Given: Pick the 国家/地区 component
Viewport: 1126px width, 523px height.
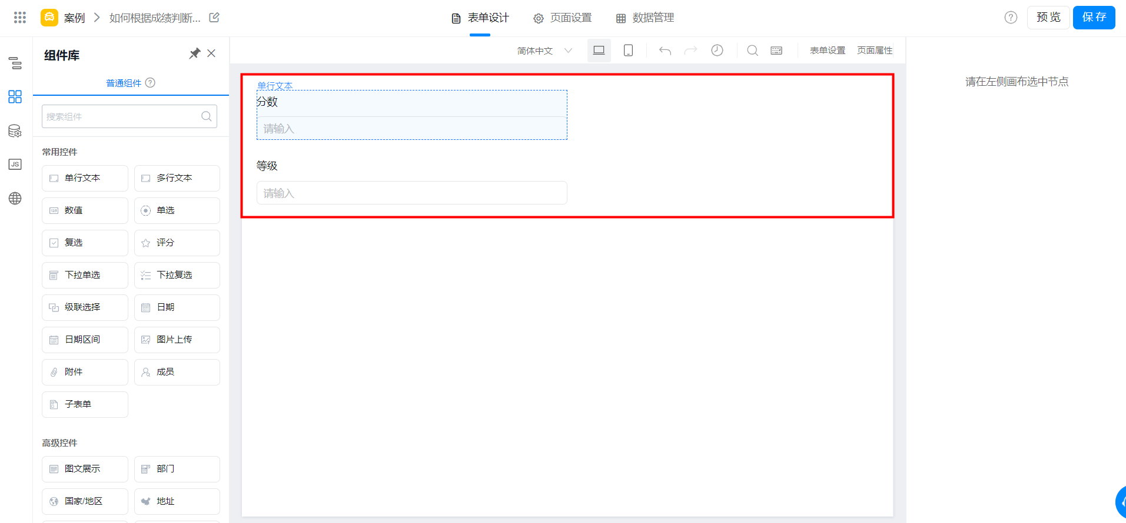Looking at the screenshot, I should tap(85, 501).
